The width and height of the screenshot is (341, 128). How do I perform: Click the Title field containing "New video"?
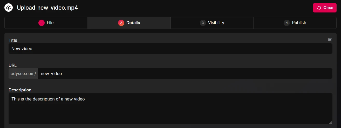pos(170,49)
